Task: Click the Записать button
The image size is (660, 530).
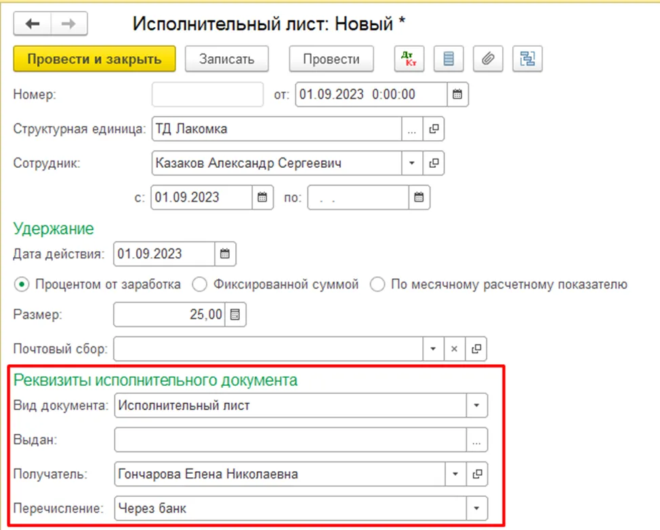Action: click(227, 59)
